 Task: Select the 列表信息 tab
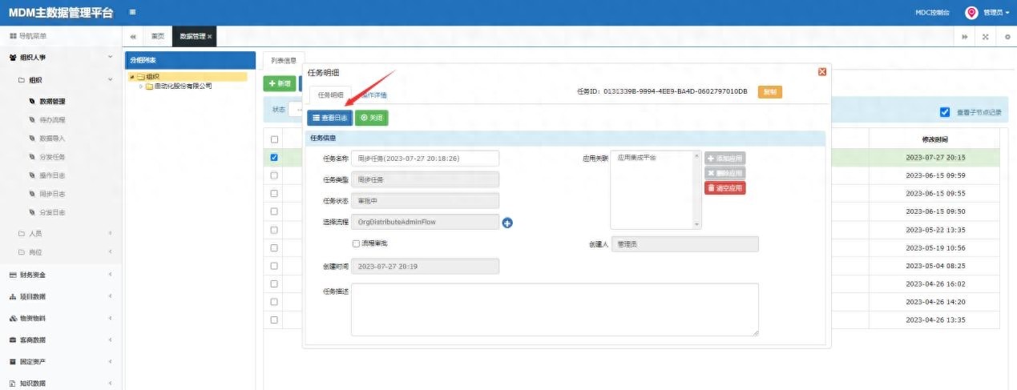pos(284,60)
